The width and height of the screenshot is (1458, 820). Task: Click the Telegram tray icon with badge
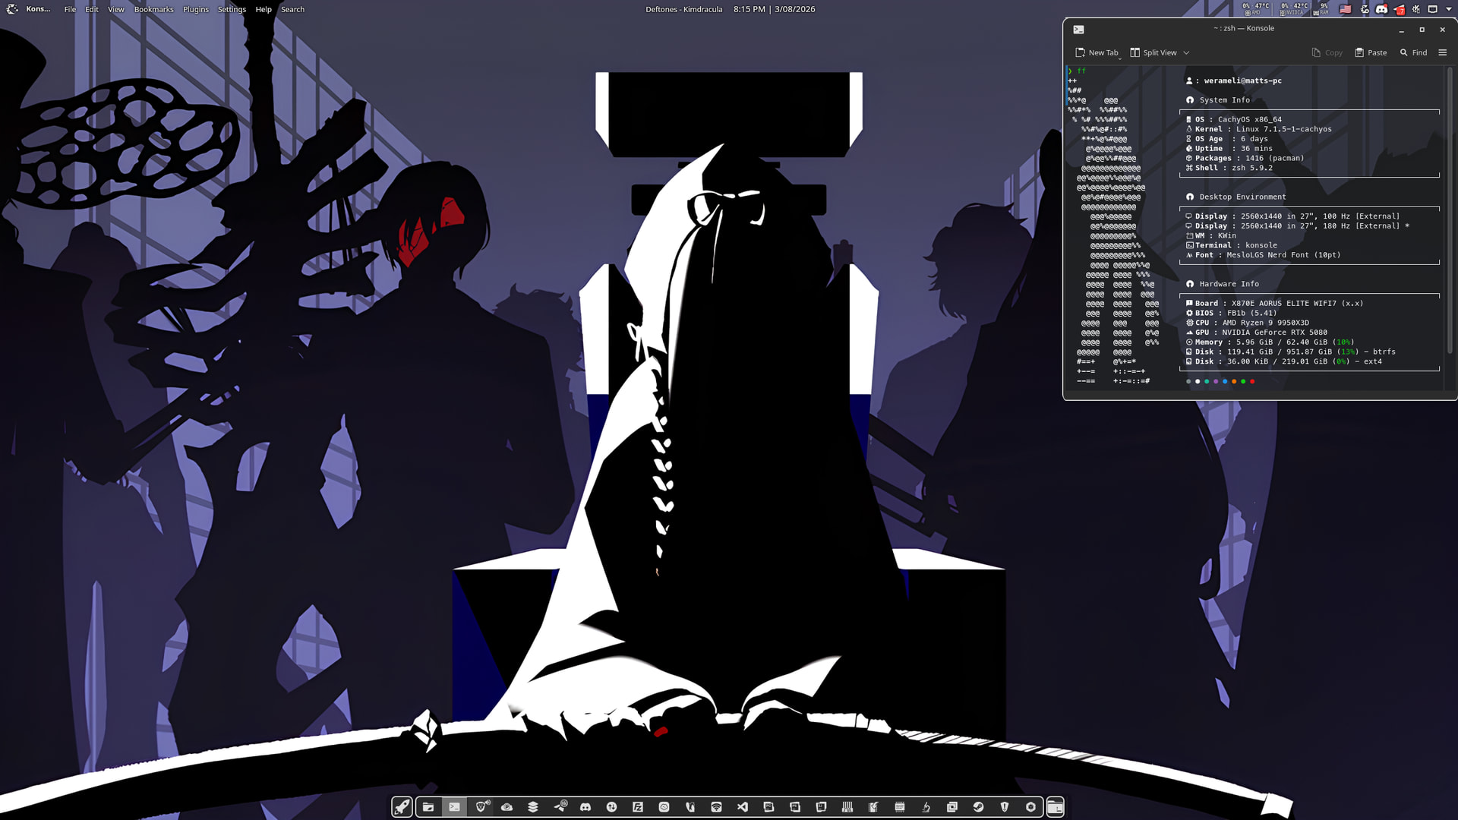[1399, 9]
